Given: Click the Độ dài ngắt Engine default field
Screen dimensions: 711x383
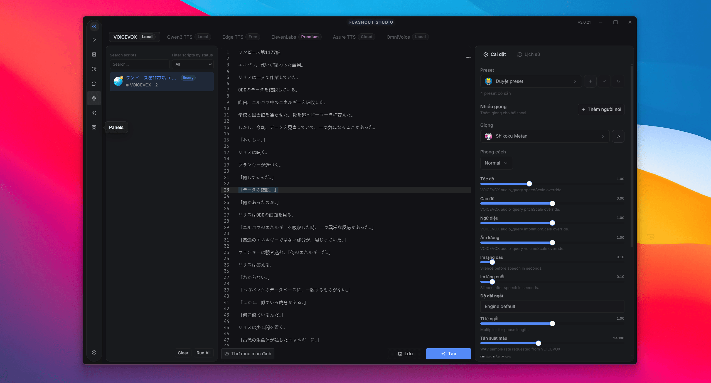Looking at the screenshot, I should (552, 306).
